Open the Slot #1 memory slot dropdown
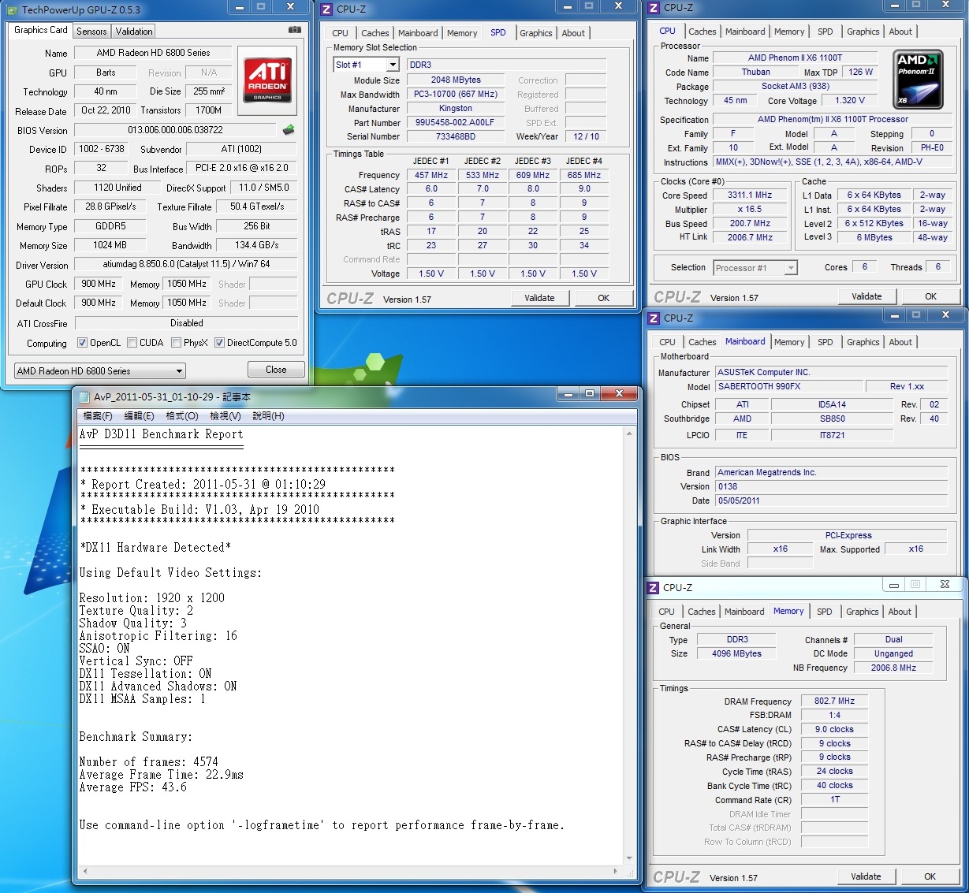 [x=392, y=65]
